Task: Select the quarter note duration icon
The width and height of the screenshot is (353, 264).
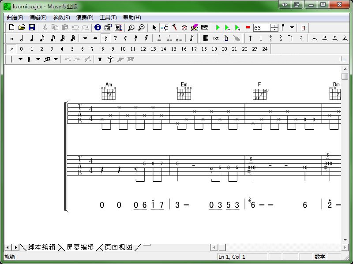Action: [x=32, y=39]
